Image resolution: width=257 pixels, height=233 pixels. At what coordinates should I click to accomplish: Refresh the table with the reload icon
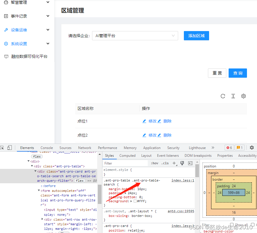(223, 96)
